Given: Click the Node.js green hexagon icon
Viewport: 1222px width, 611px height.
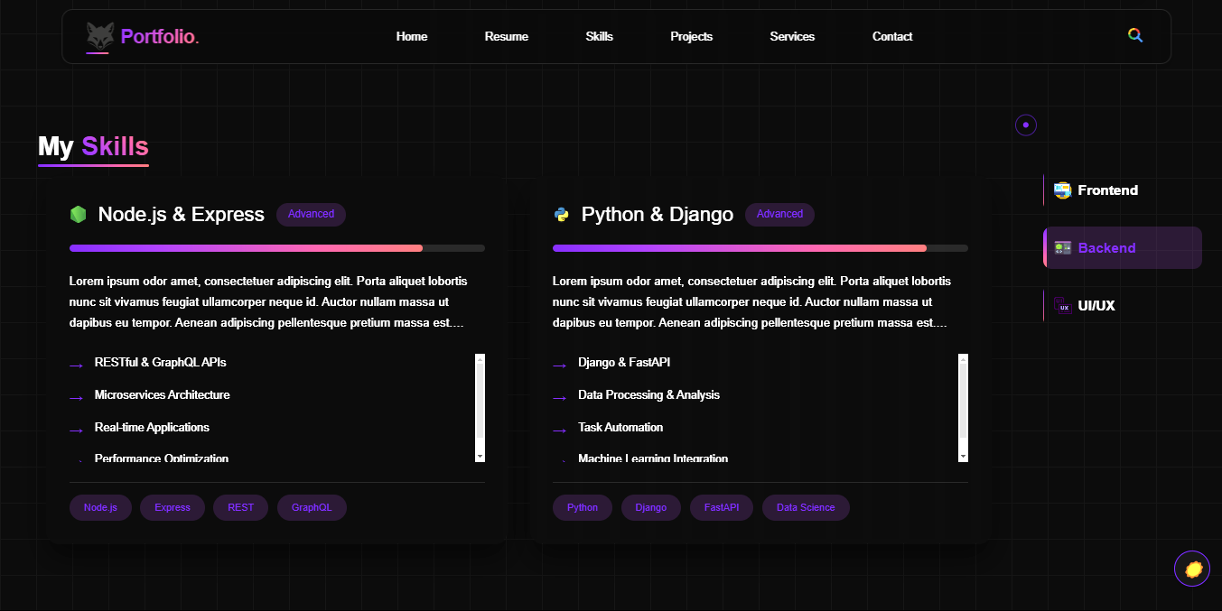Looking at the screenshot, I should coord(78,215).
